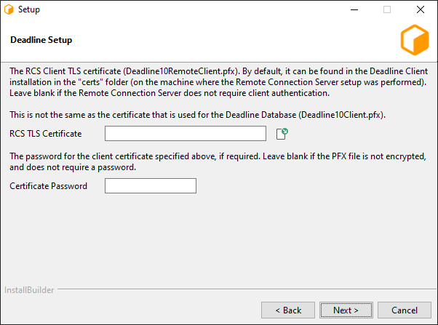Click the client certificate password description text
This screenshot has width=438, height=325.
217,162
